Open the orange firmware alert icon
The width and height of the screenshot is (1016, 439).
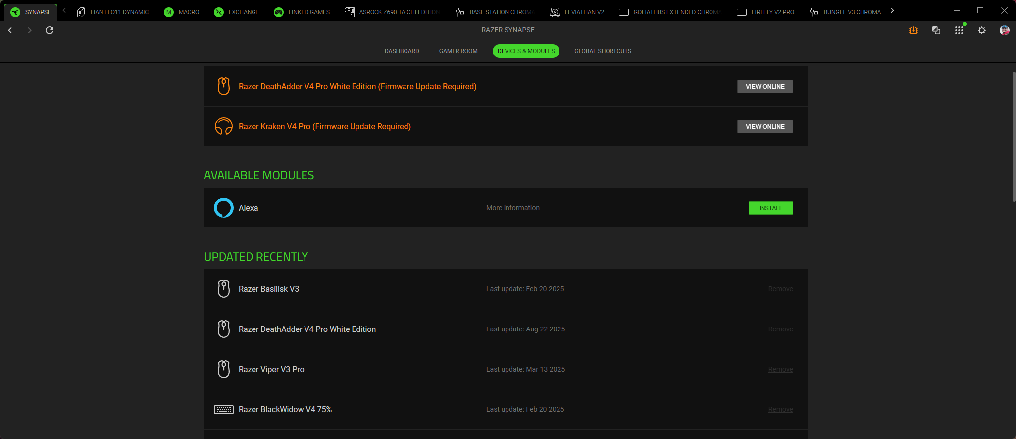pos(914,30)
